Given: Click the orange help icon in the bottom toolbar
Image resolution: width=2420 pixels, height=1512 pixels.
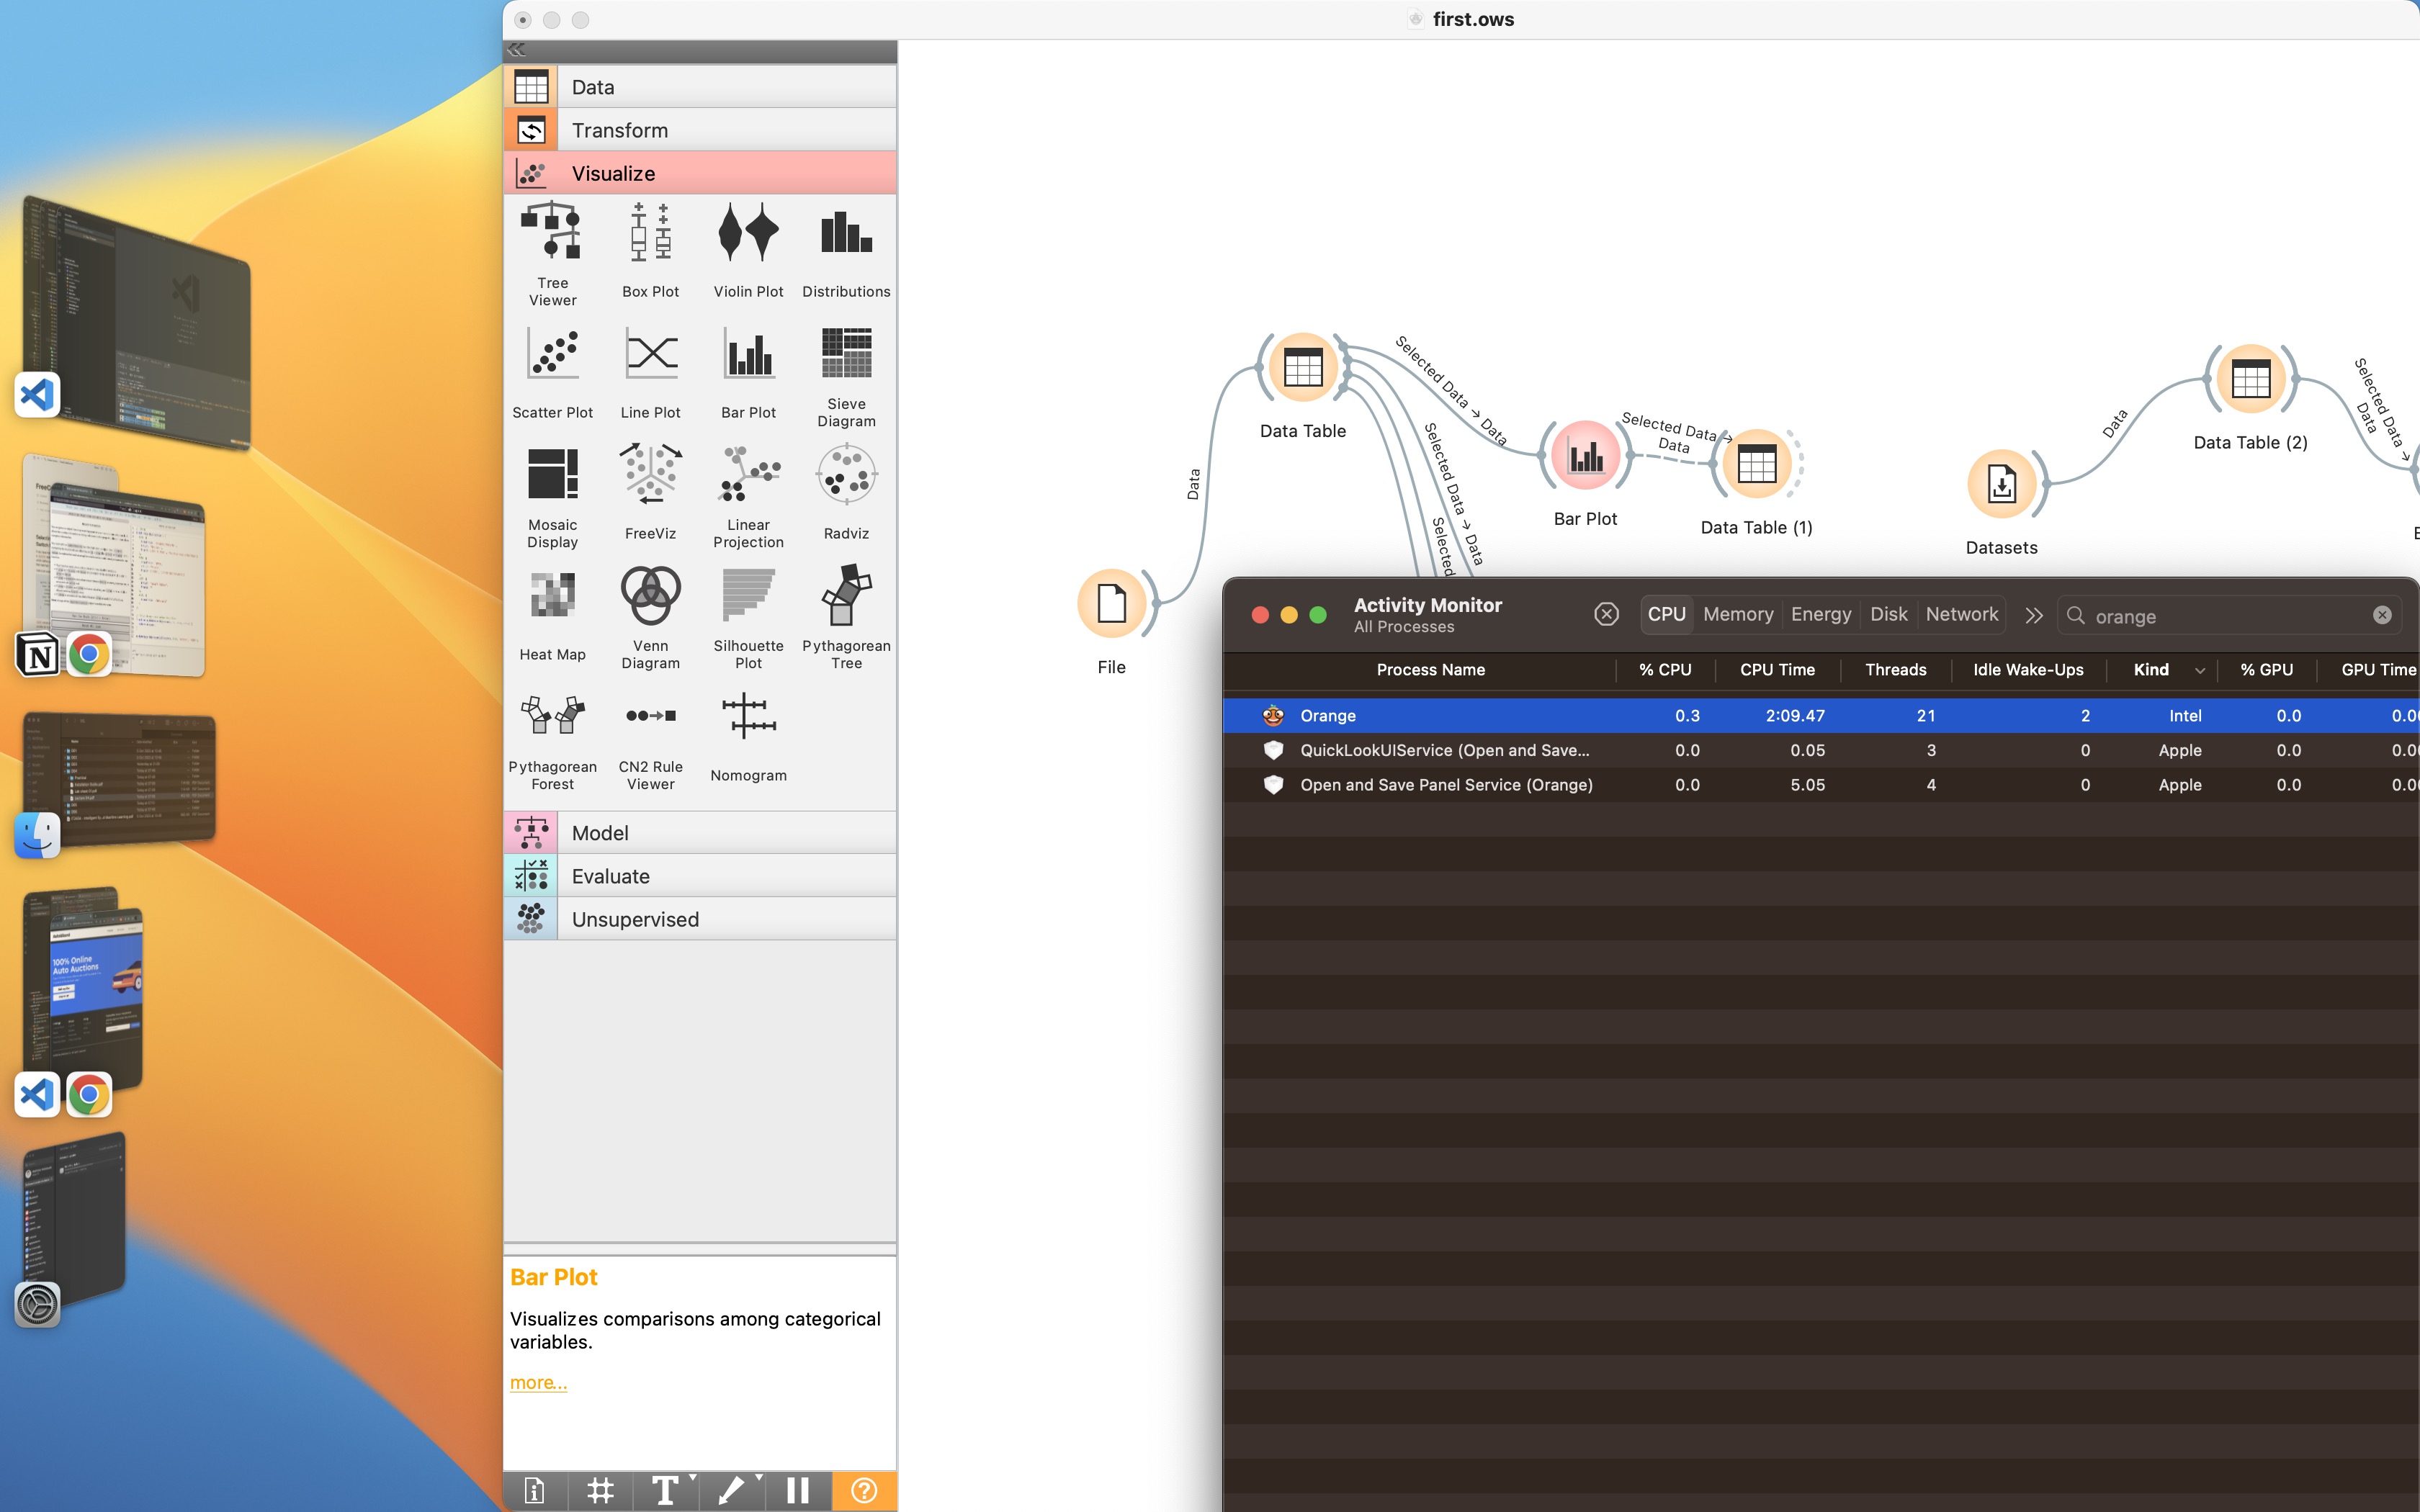Looking at the screenshot, I should (x=864, y=1490).
